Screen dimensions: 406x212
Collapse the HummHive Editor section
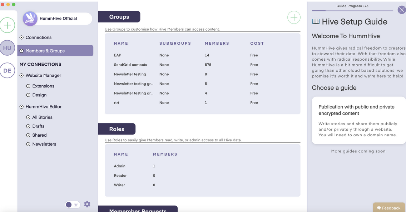(x=22, y=107)
